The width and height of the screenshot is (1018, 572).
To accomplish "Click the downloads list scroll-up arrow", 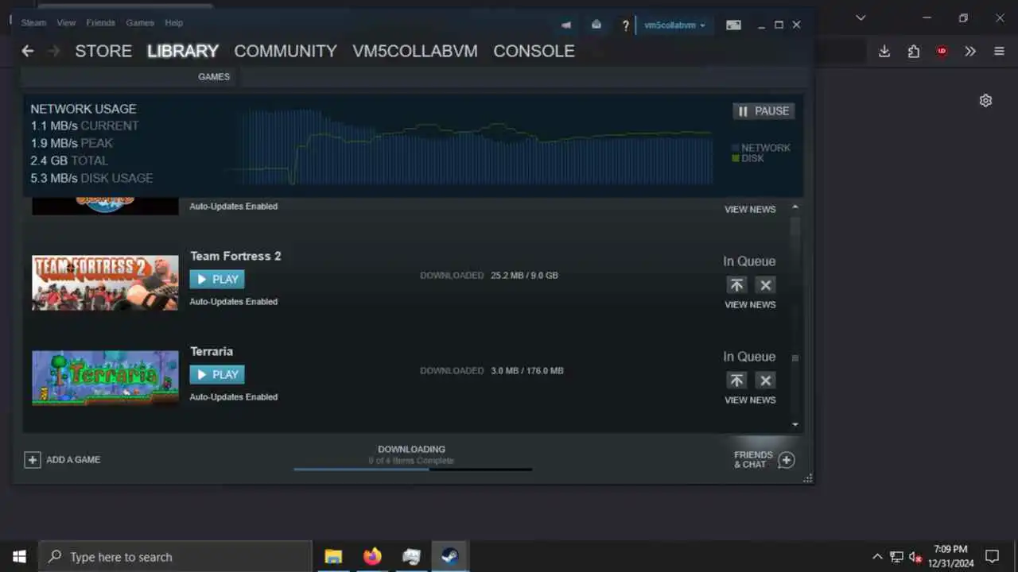I will [795, 207].
